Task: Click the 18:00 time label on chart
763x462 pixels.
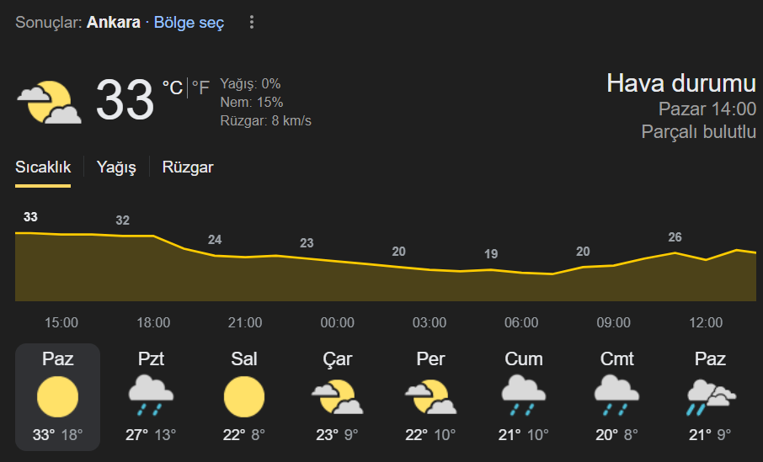Action: (x=153, y=322)
